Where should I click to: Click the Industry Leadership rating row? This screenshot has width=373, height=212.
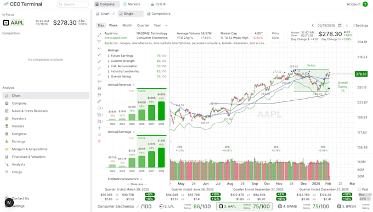(137, 71)
